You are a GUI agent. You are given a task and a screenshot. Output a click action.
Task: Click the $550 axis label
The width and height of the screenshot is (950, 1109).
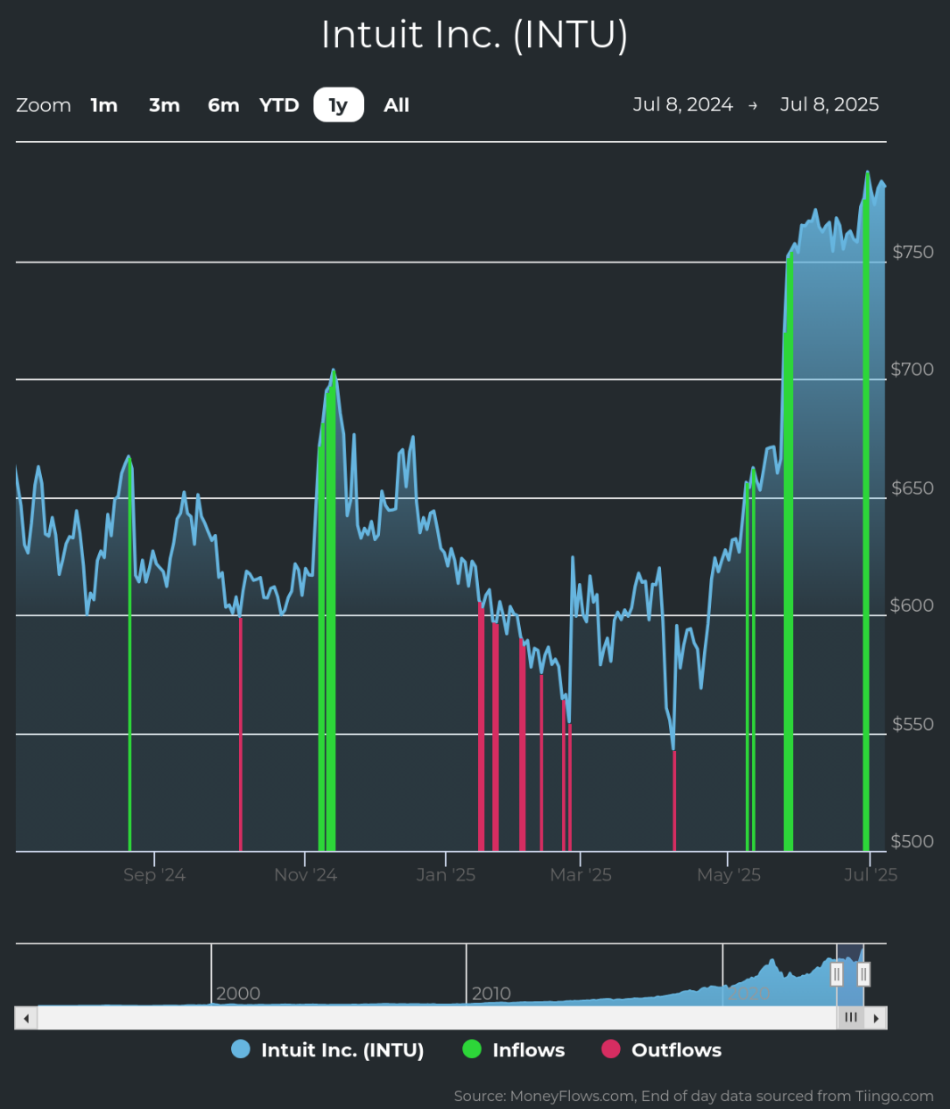tap(913, 723)
